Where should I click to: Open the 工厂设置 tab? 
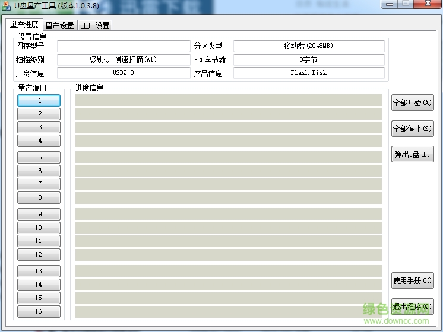(95, 25)
